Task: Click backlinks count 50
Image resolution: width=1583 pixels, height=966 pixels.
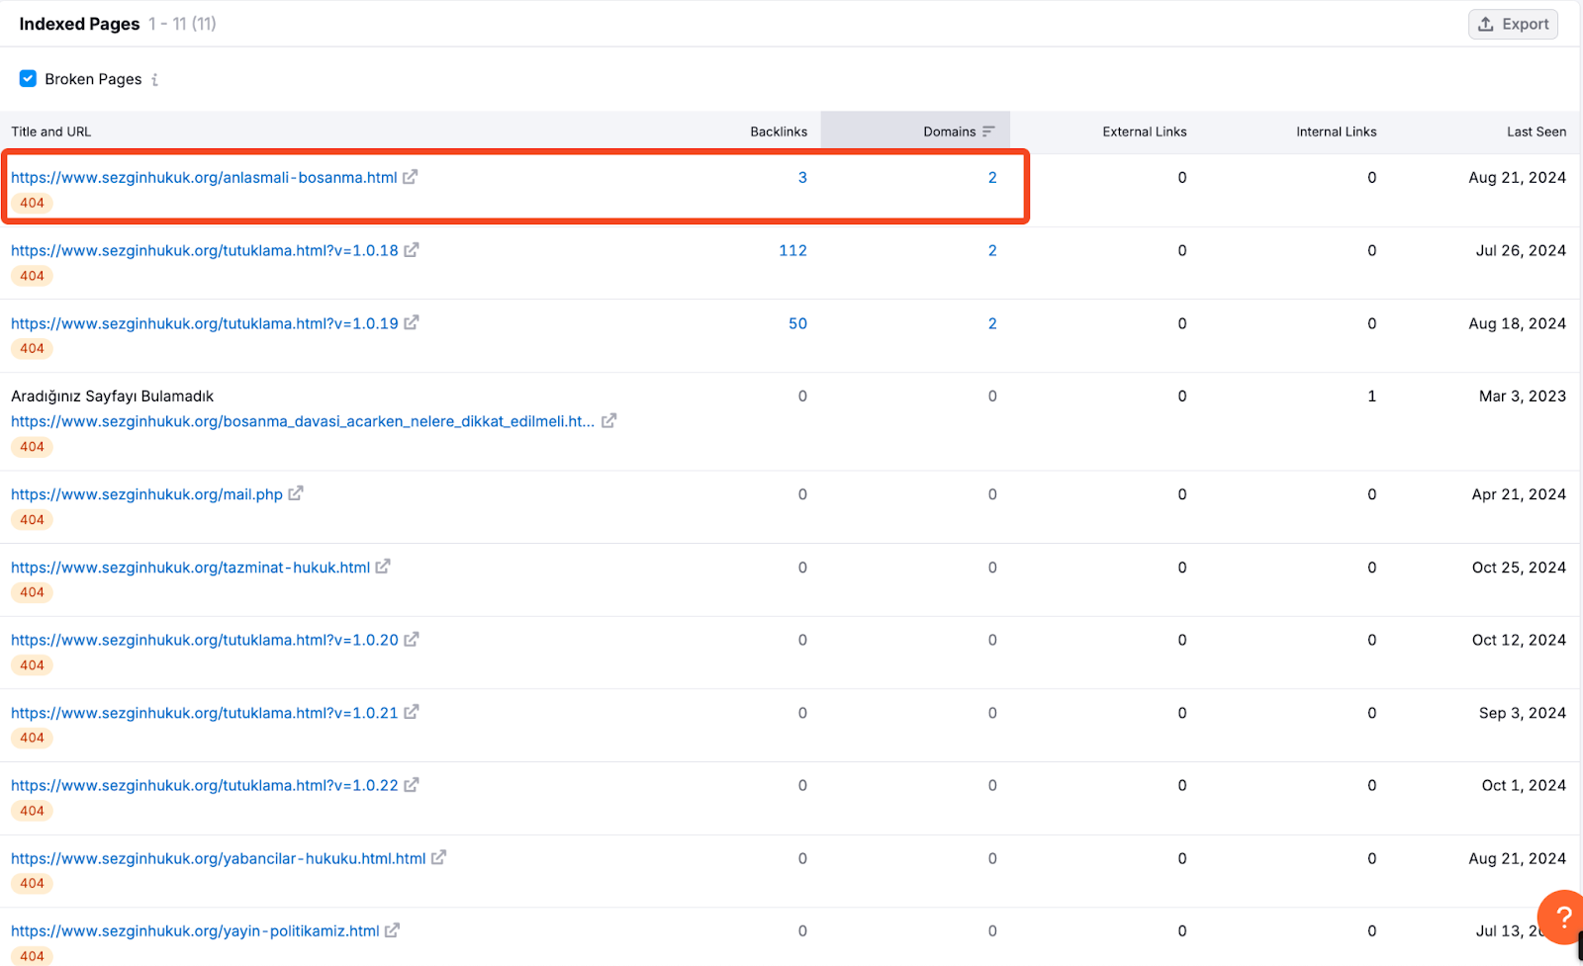Action: (x=797, y=323)
